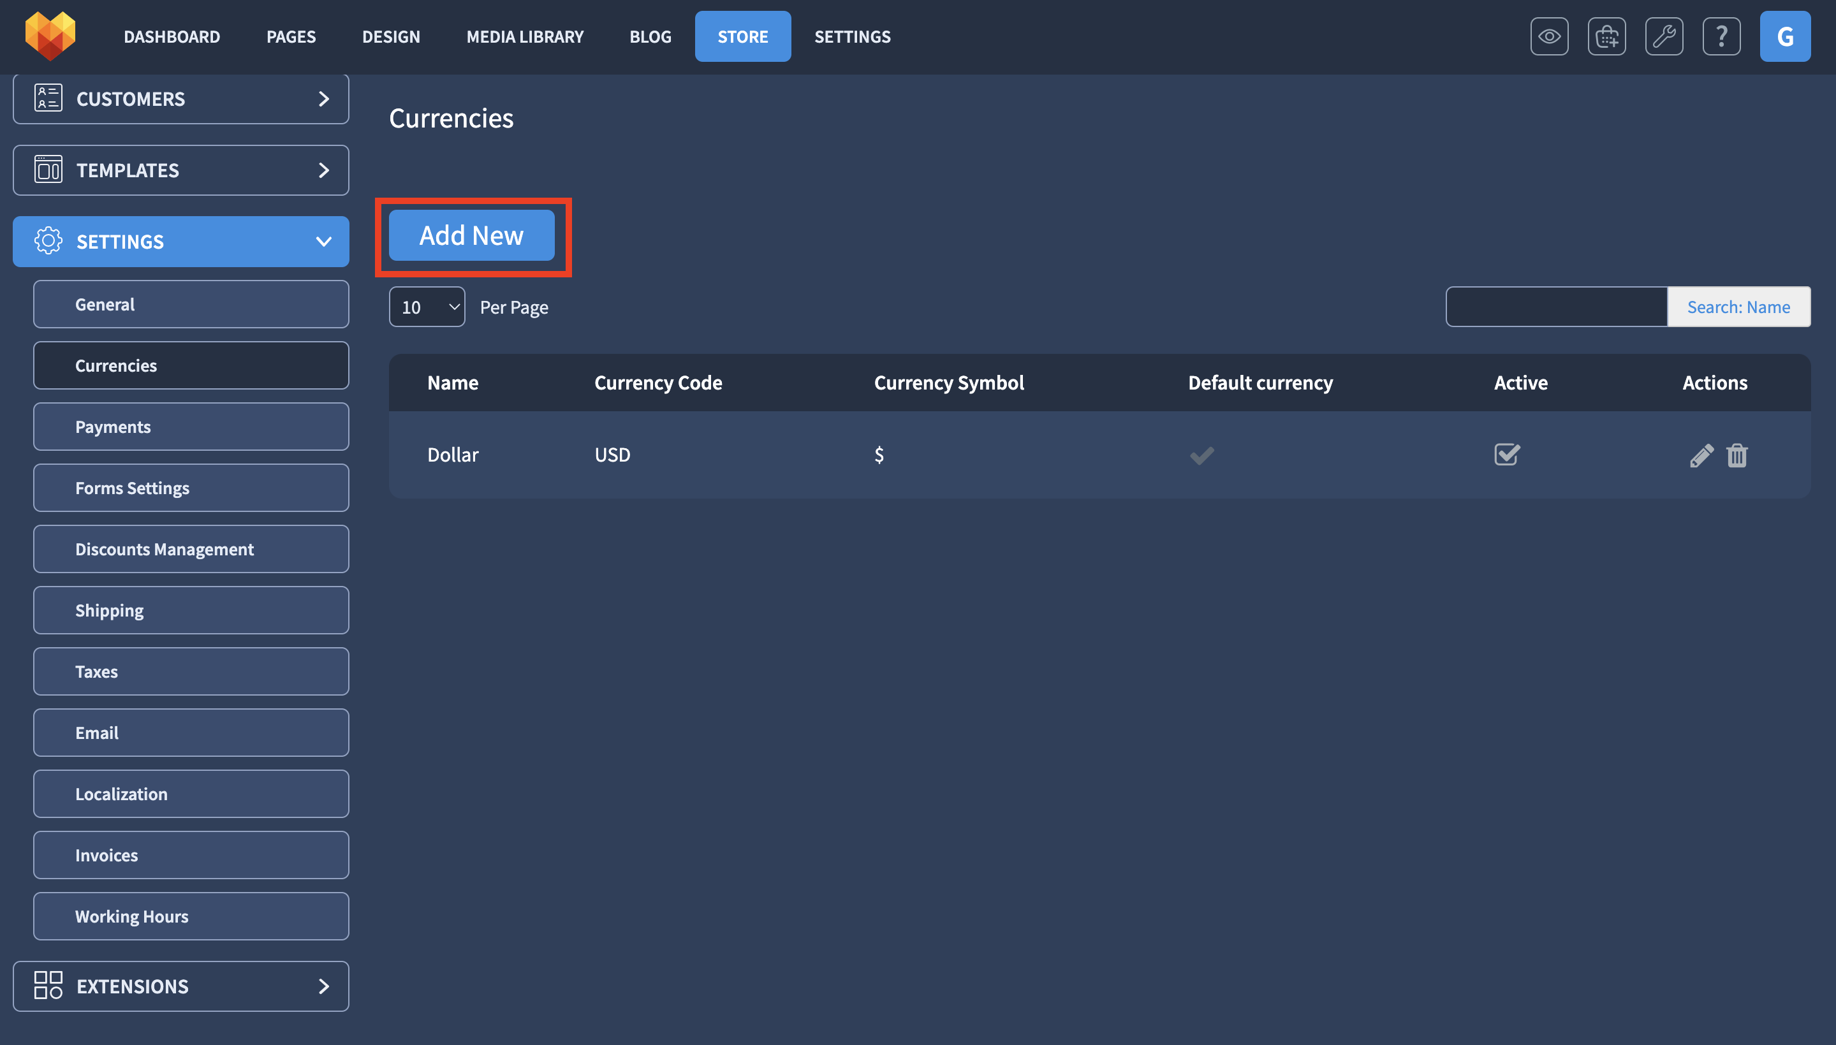Image resolution: width=1836 pixels, height=1045 pixels.
Task: Delete the Dollar currency with trash icon
Action: click(x=1737, y=455)
